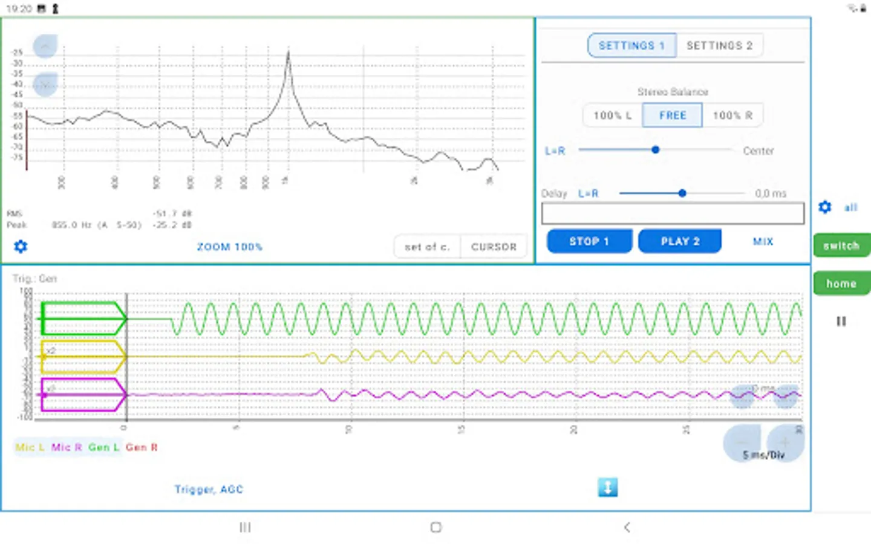The image size is (871, 544).
Task: Click the green home button
Action: click(841, 283)
